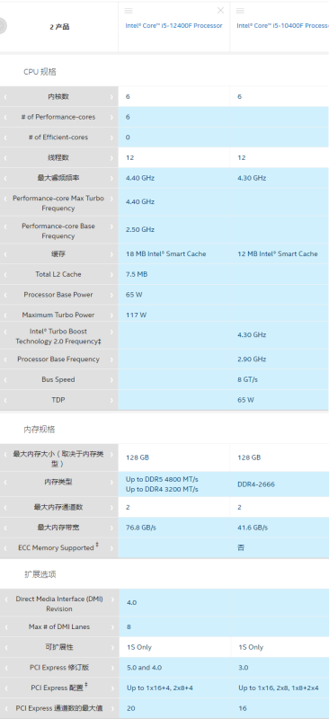Click the Performance-core Base Frequency row label
This screenshot has width=329, height=719.
(58, 231)
